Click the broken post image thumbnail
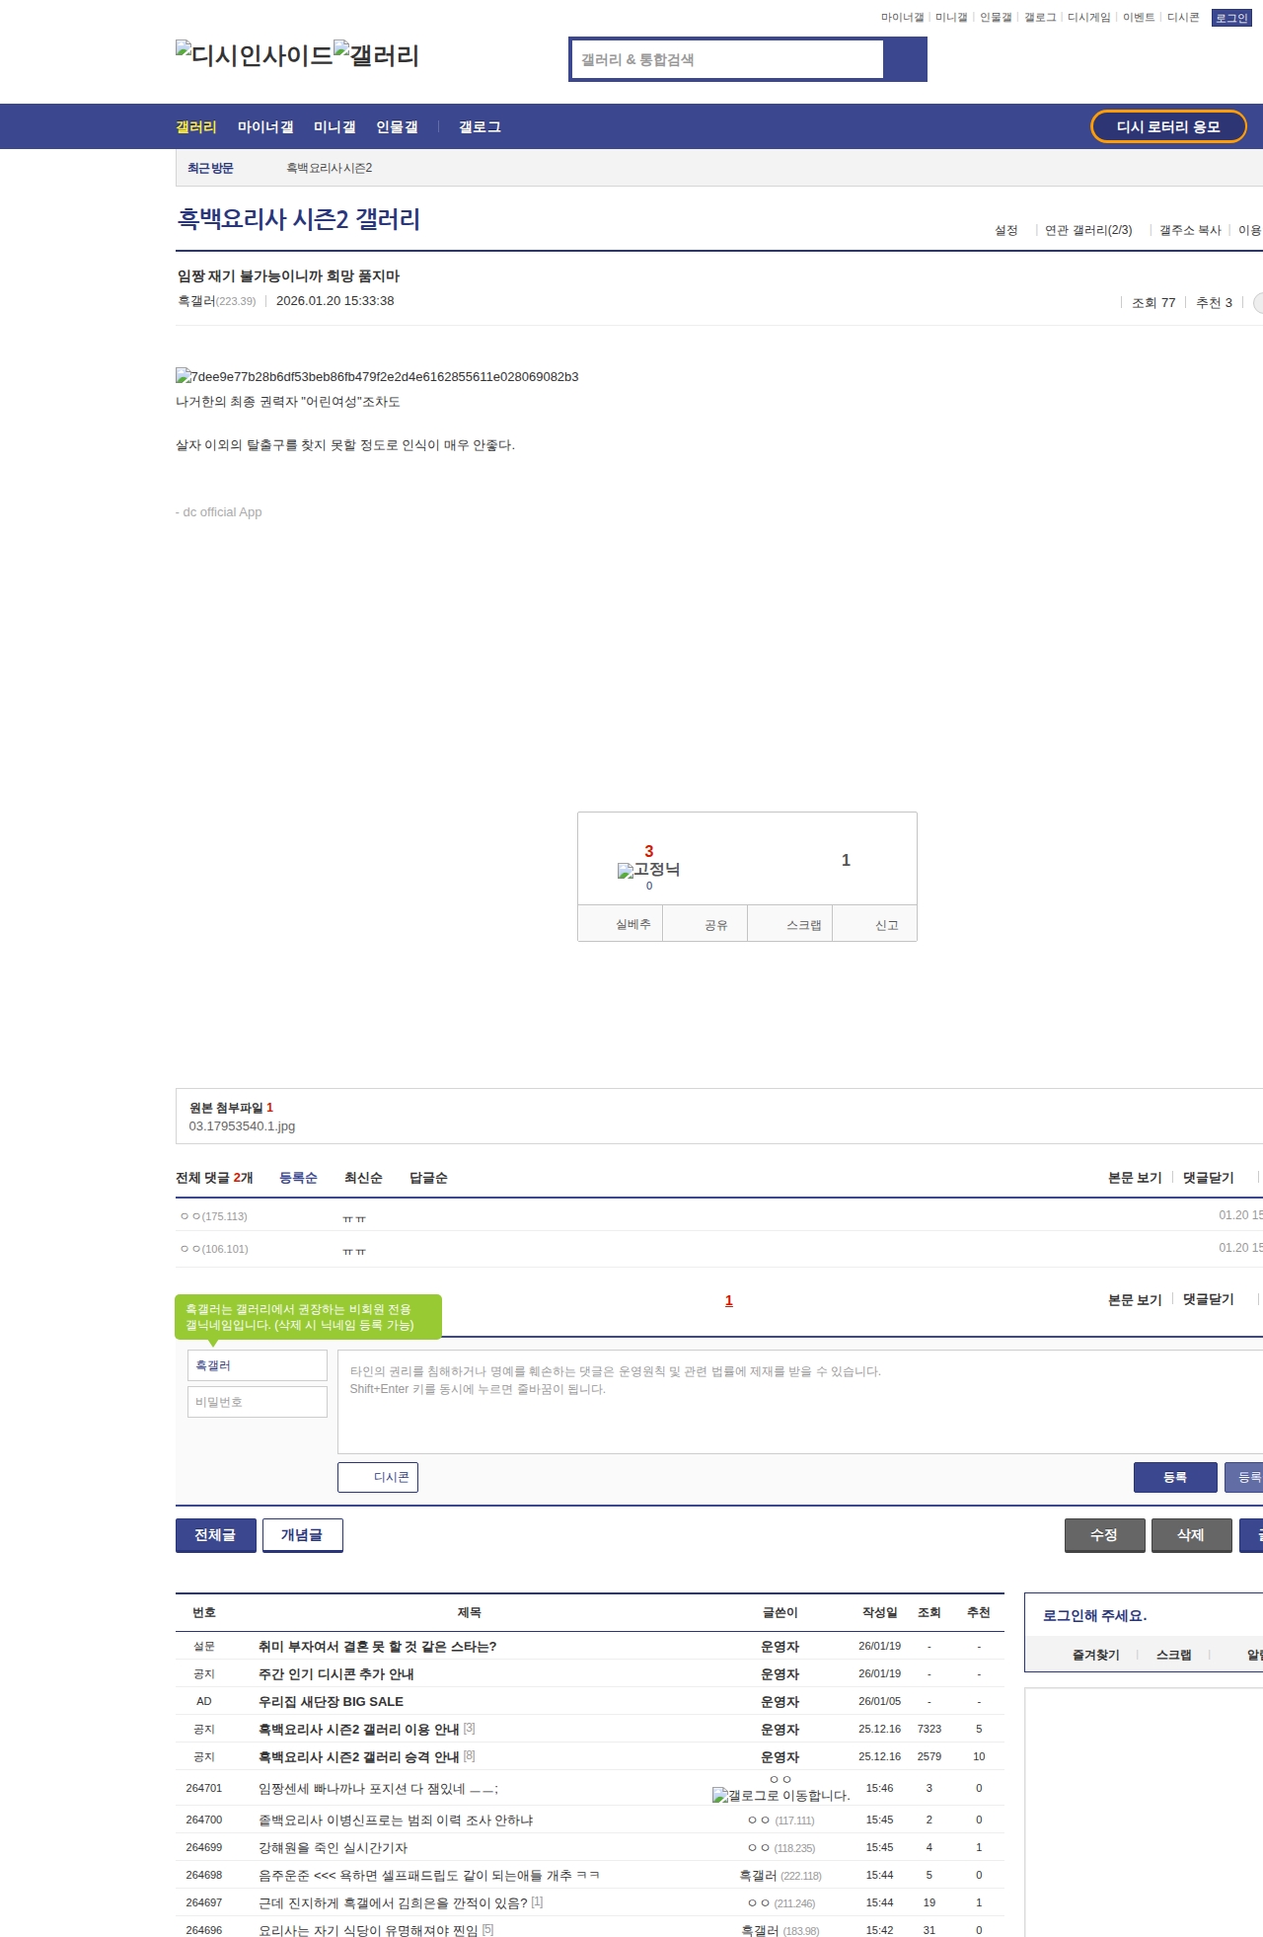Image resolution: width=1263 pixels, height=1937 pixels. coord(377,376)
